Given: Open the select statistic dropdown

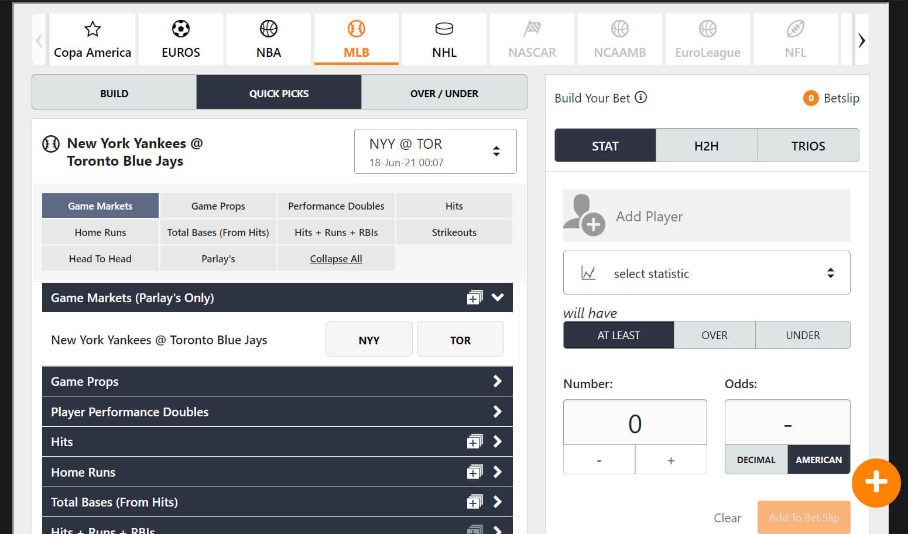Looking at the screenshot, I should tap(706, 273).
